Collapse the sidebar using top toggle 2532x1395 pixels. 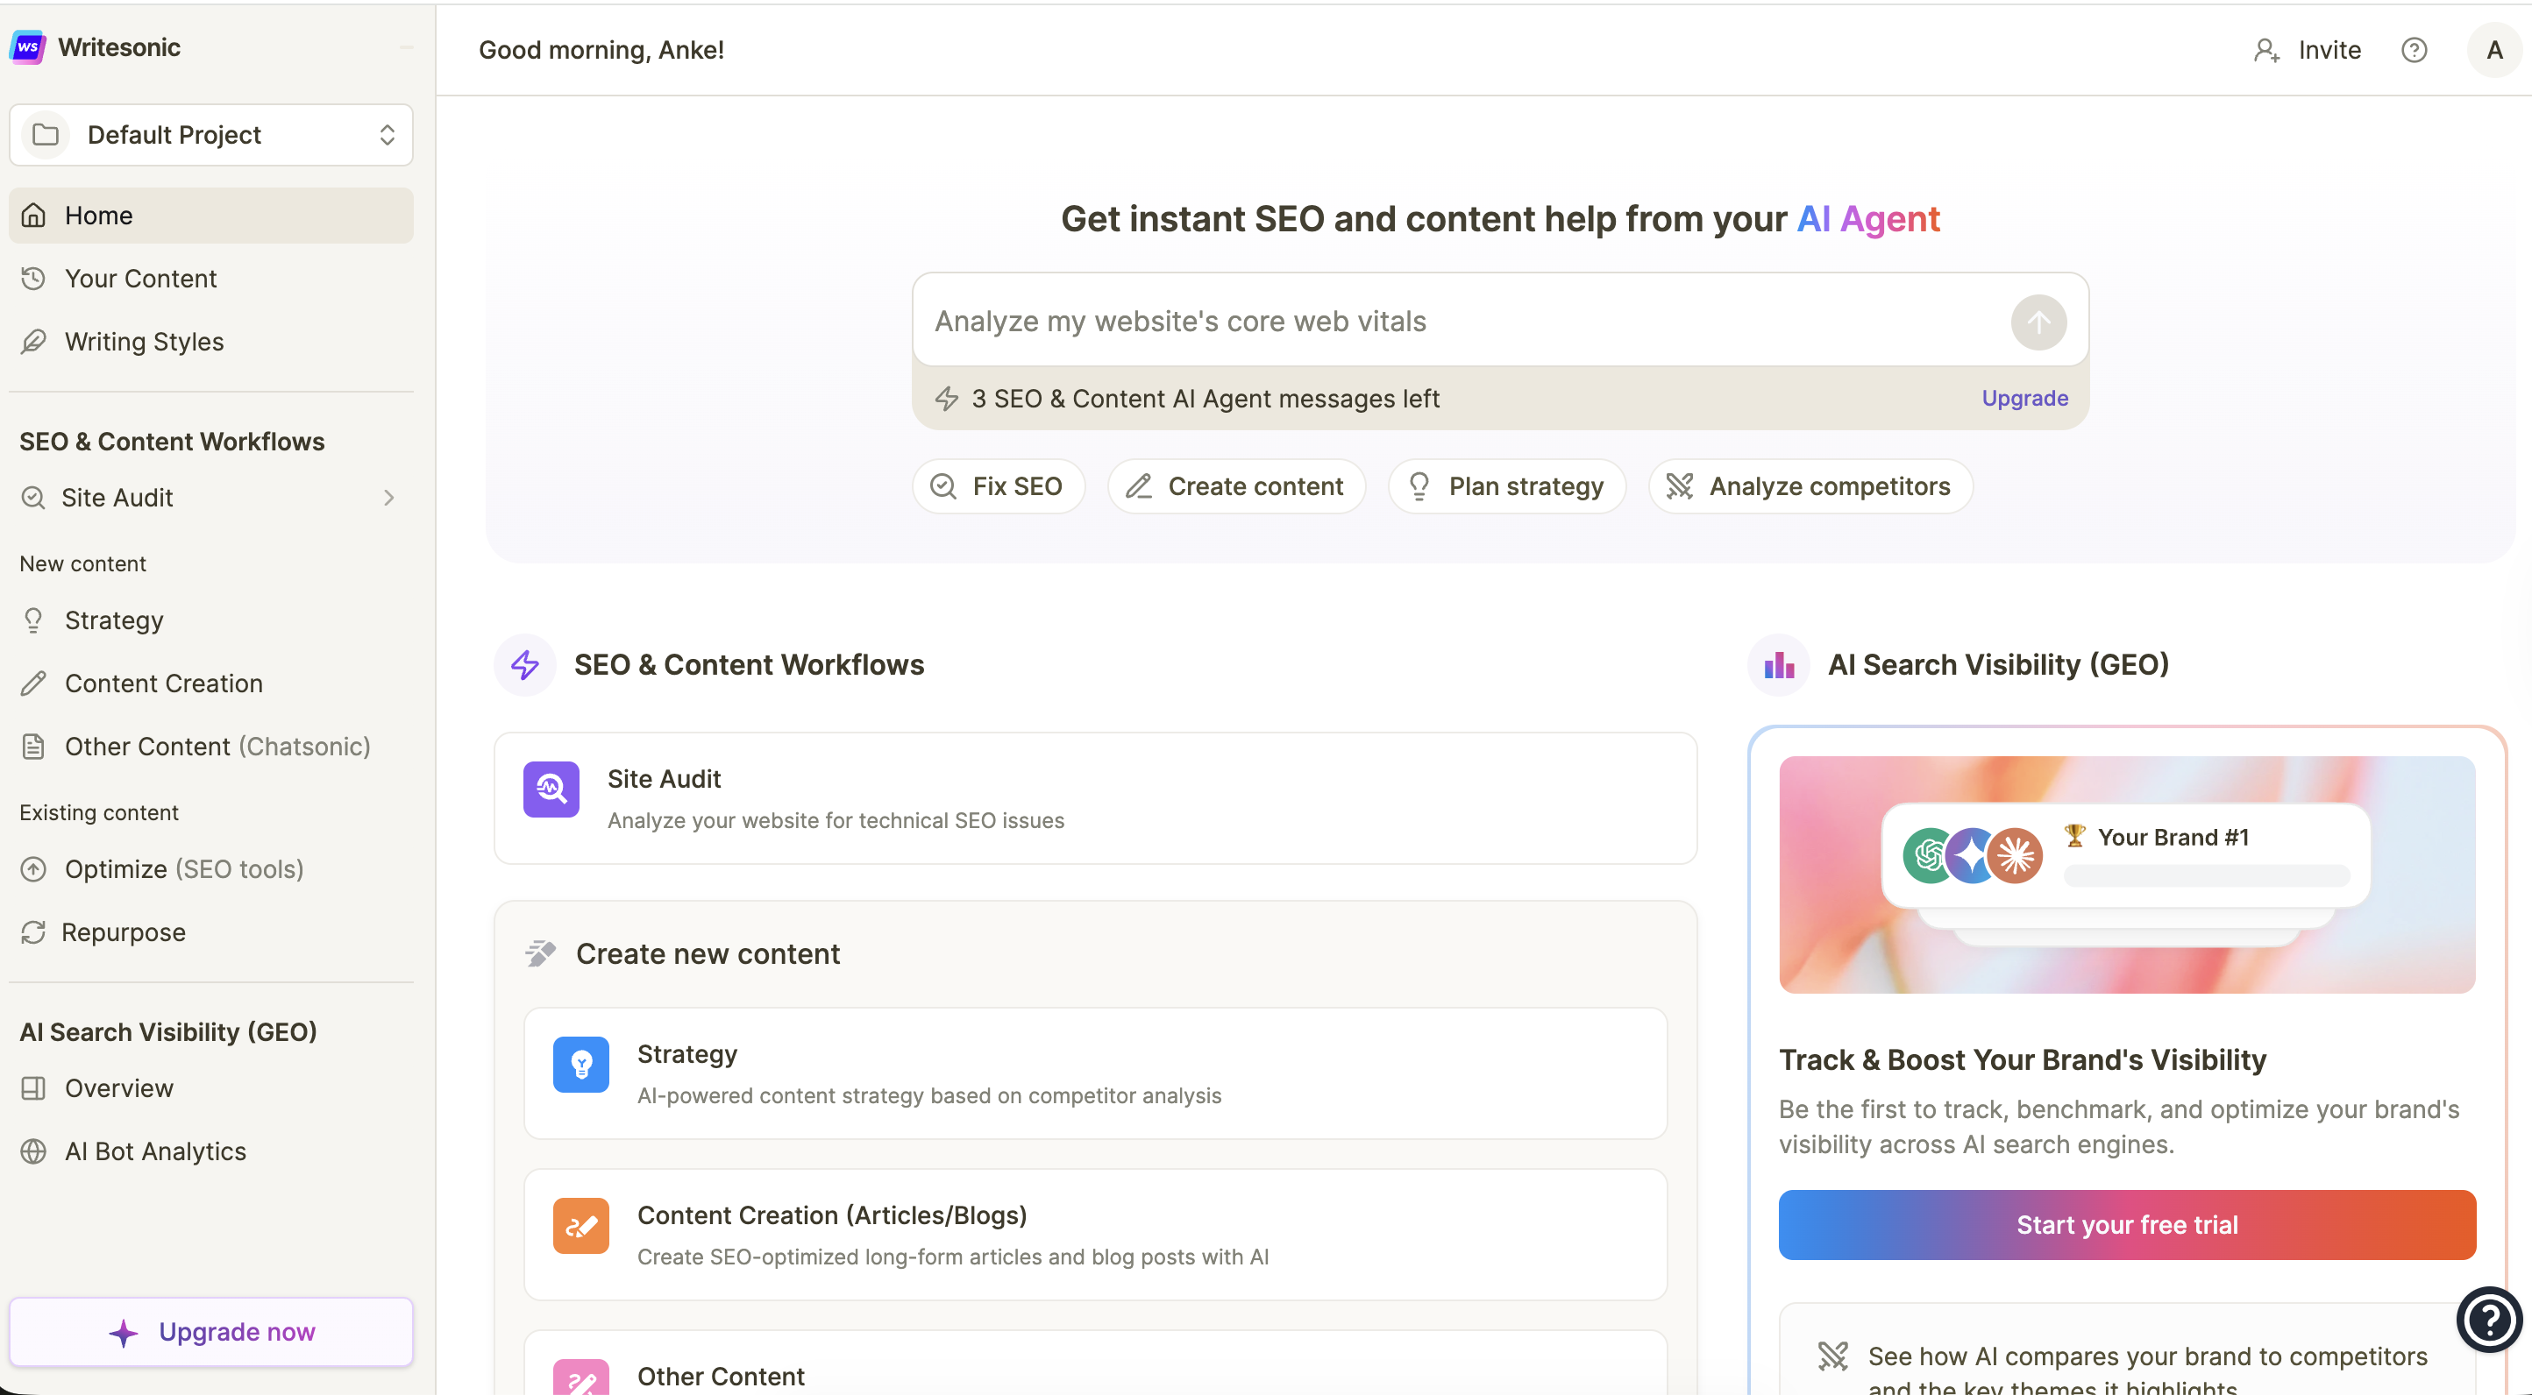(x=406, y=47)
